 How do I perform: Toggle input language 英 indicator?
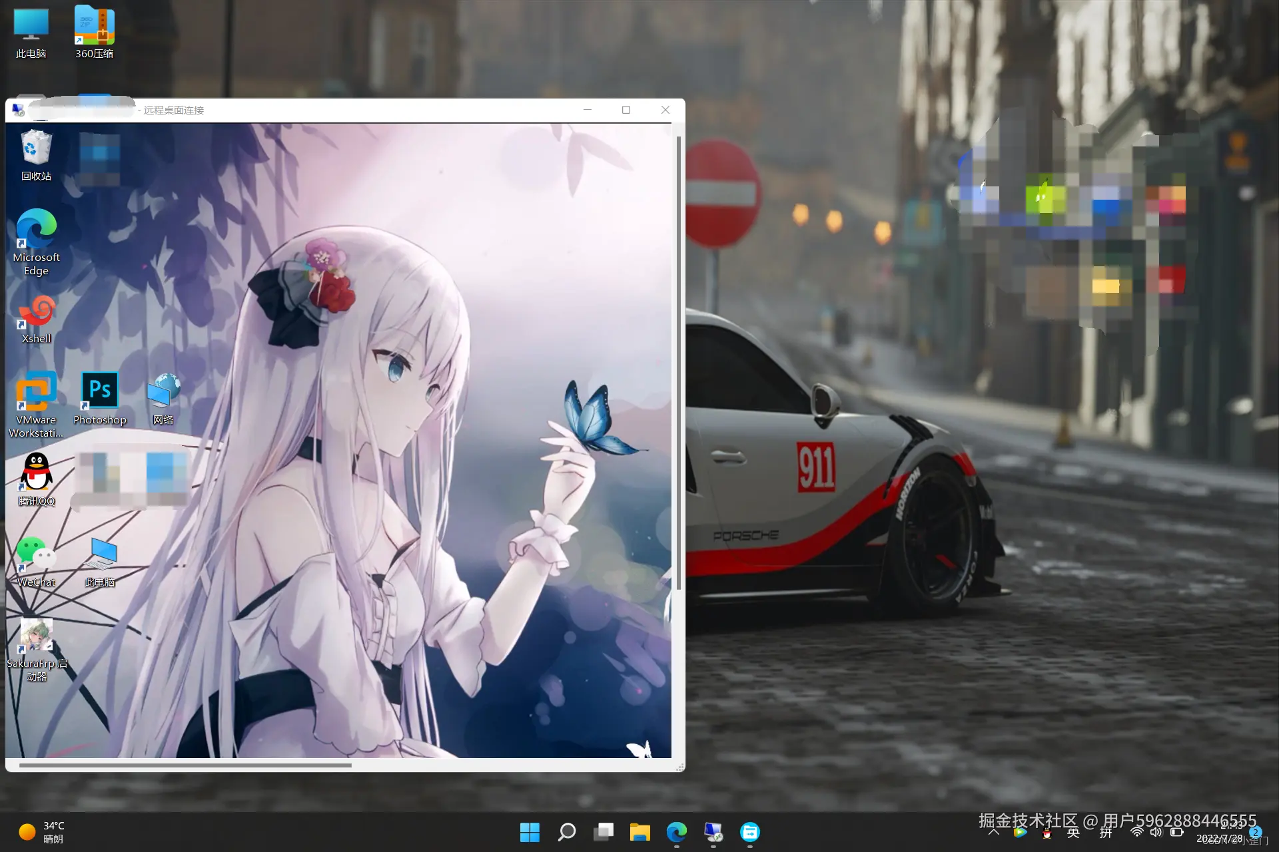point(1072,833)
